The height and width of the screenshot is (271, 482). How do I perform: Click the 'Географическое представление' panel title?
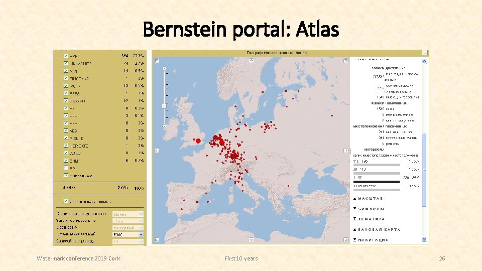(277, 53)
